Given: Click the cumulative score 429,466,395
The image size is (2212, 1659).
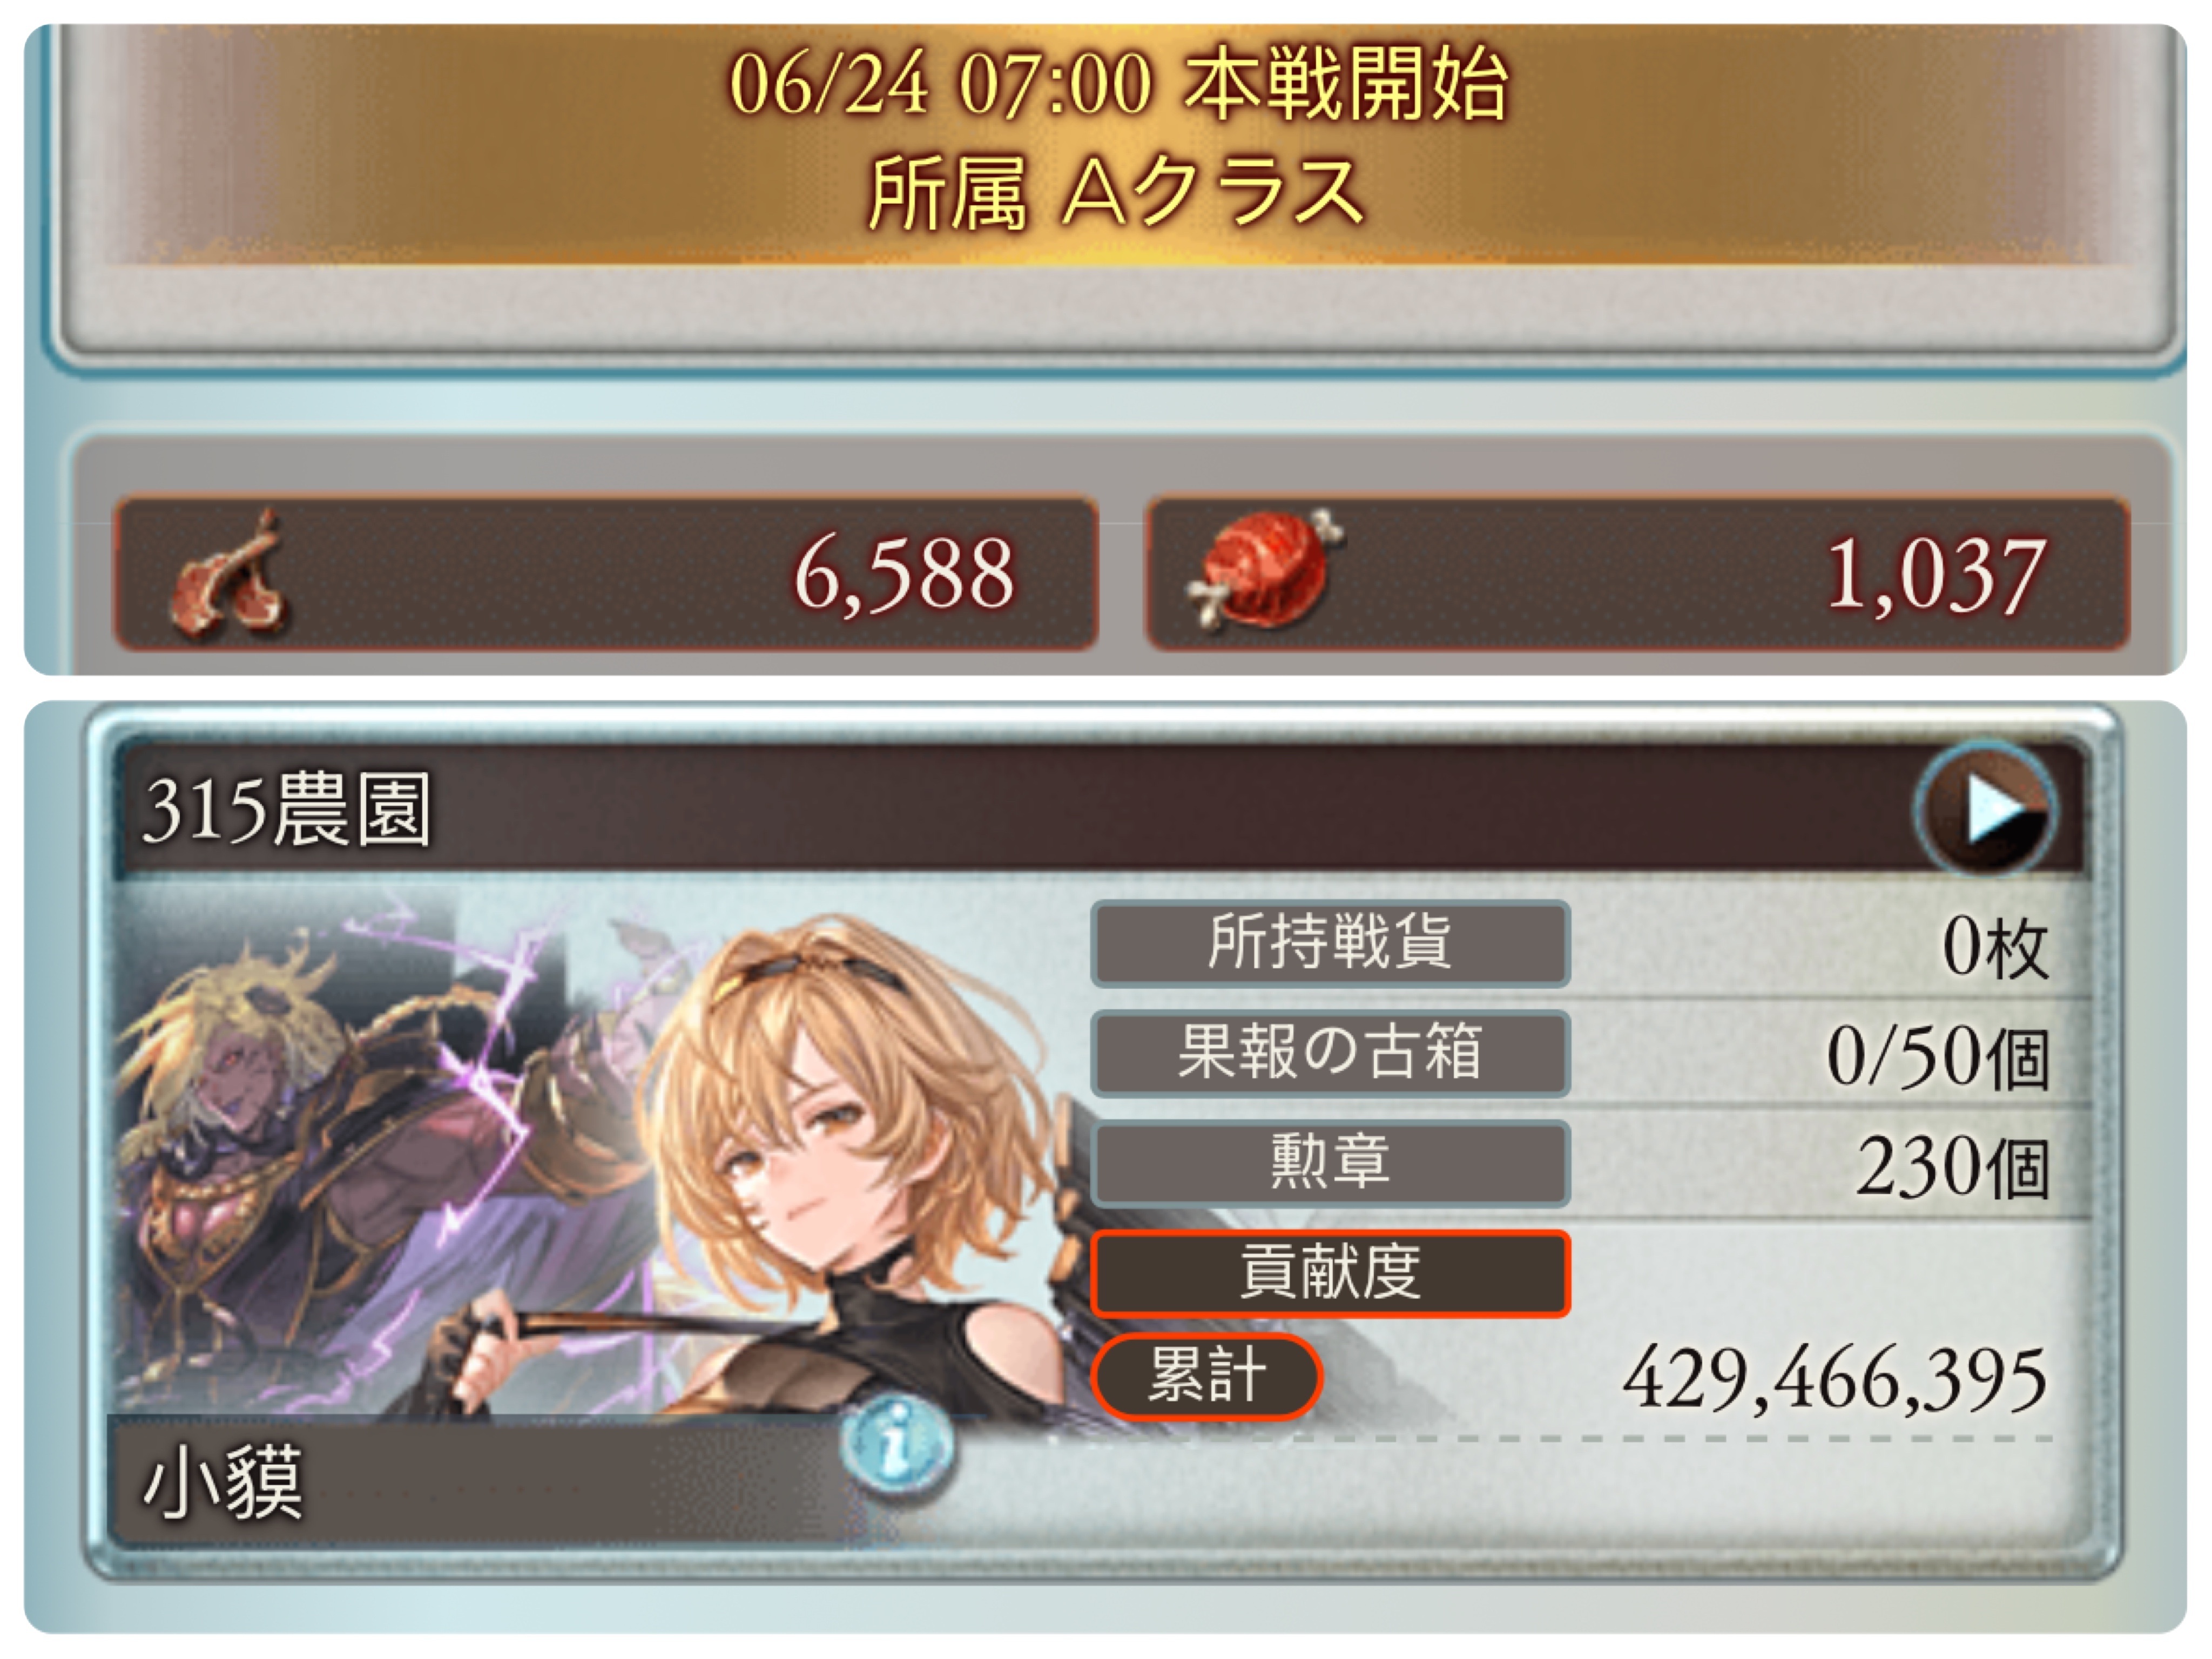Looking at the screenshot, I should 1834,1378.
